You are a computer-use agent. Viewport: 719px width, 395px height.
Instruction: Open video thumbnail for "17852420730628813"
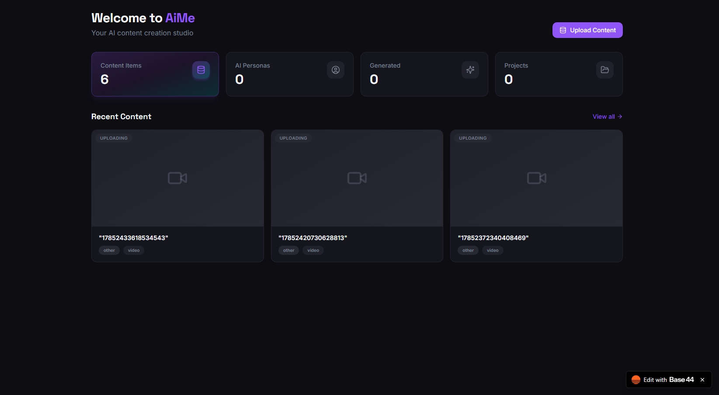pos(357,178)
